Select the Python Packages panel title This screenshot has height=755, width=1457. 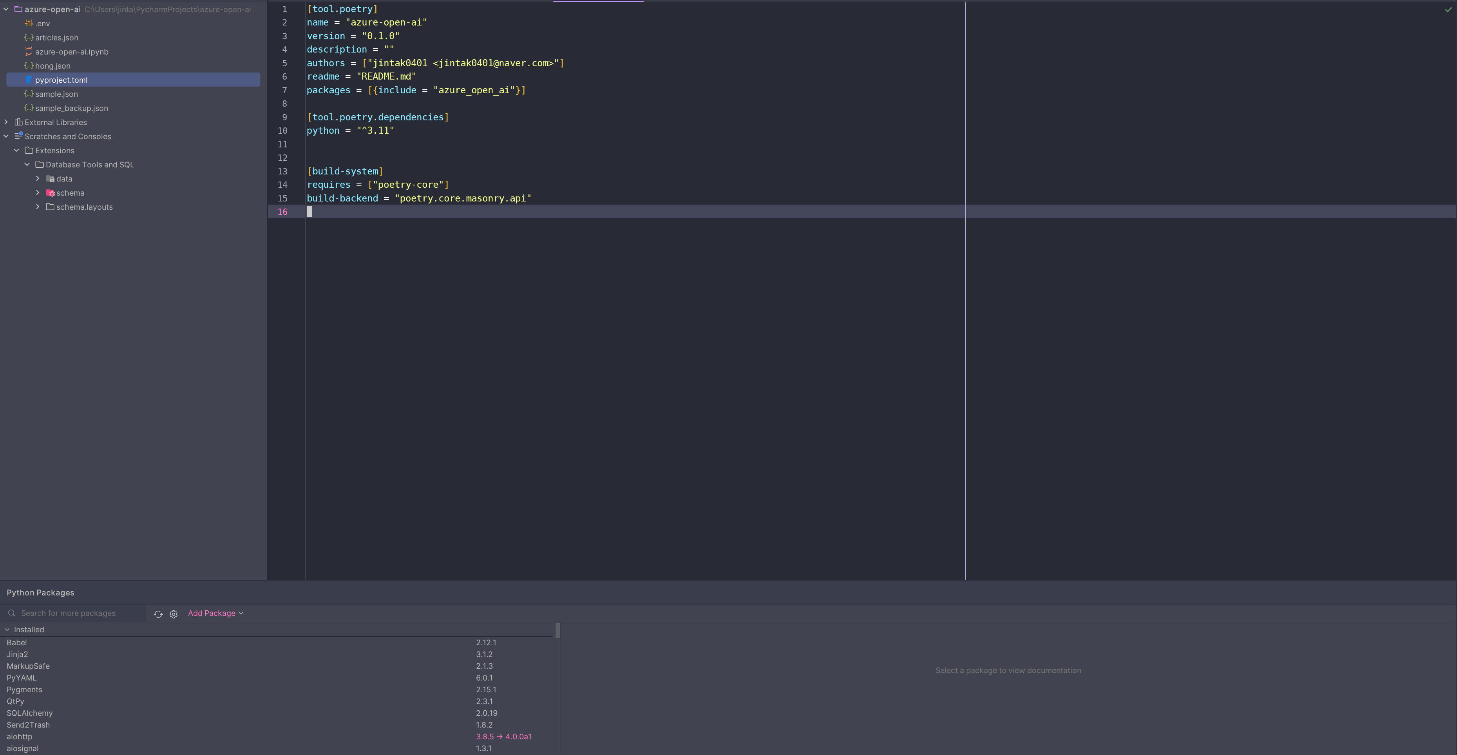coord(41,593)
